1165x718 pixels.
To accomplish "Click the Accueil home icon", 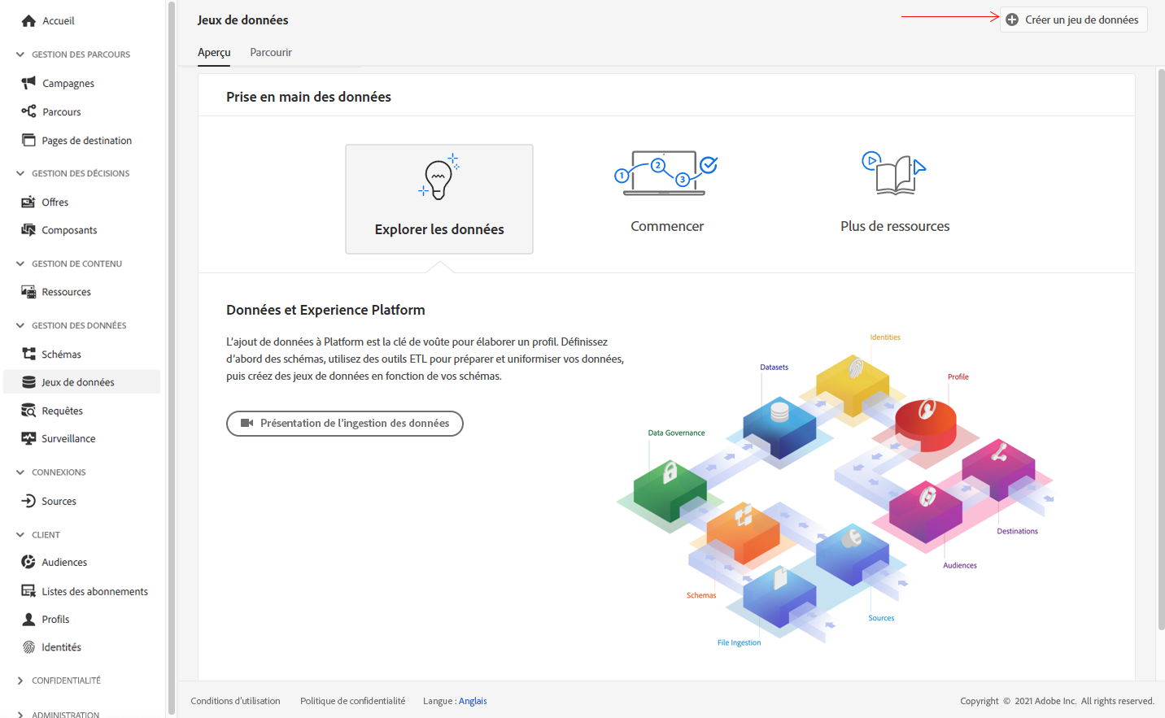I will click(28, 21).
